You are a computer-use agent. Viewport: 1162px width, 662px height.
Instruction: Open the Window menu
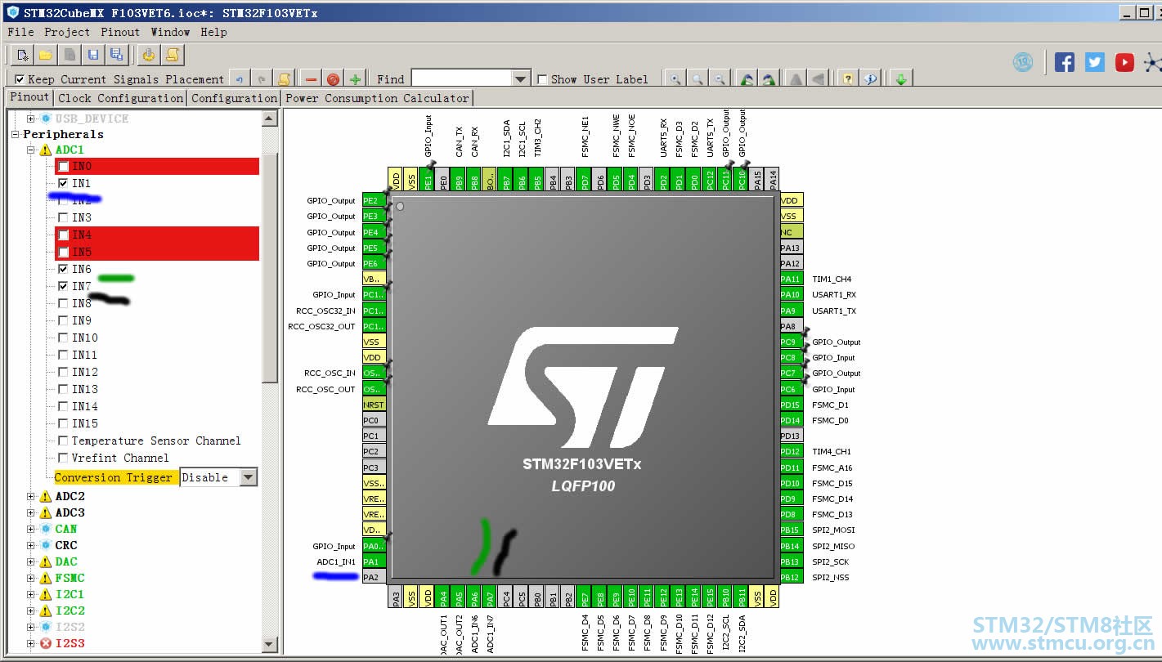pyautogui.click(x=170, y=32)
